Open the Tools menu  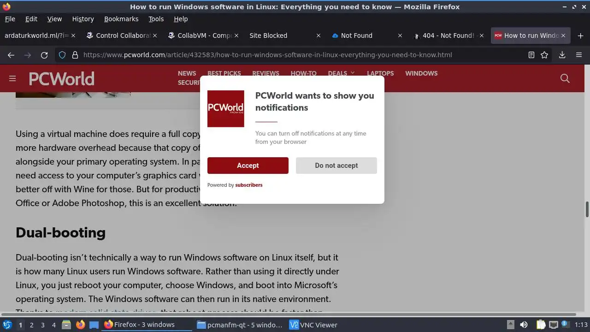pyautogui.click(x=156, y=19)
